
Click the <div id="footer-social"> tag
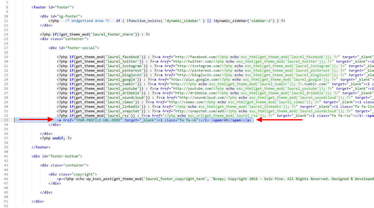(74, 48)
